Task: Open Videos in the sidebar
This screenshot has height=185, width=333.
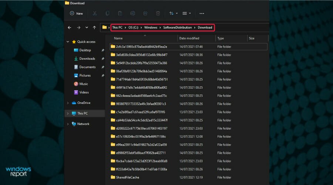Action: [84, 92]
